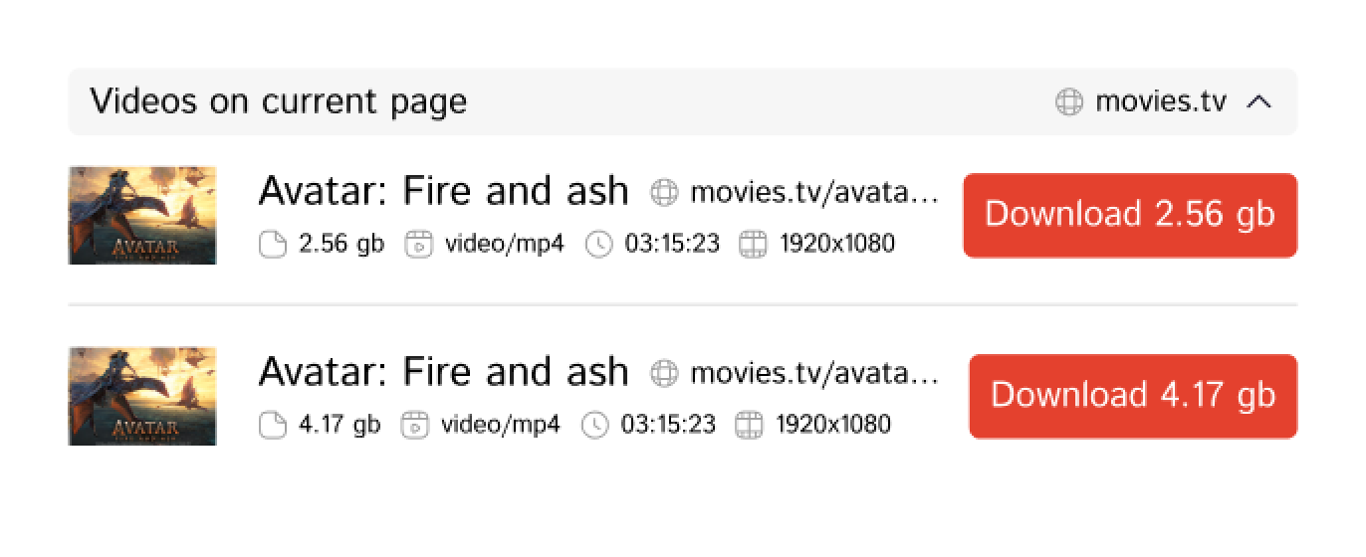Screen dimensions: 1366x557
Task: Click the globe icon in first video row
Action: [663, 191]
